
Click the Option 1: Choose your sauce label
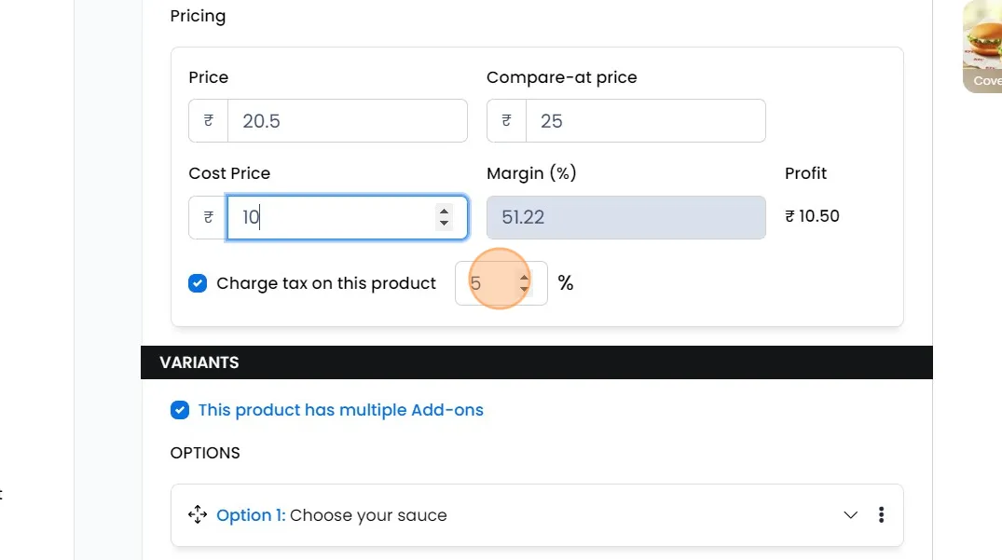(332, 515)
